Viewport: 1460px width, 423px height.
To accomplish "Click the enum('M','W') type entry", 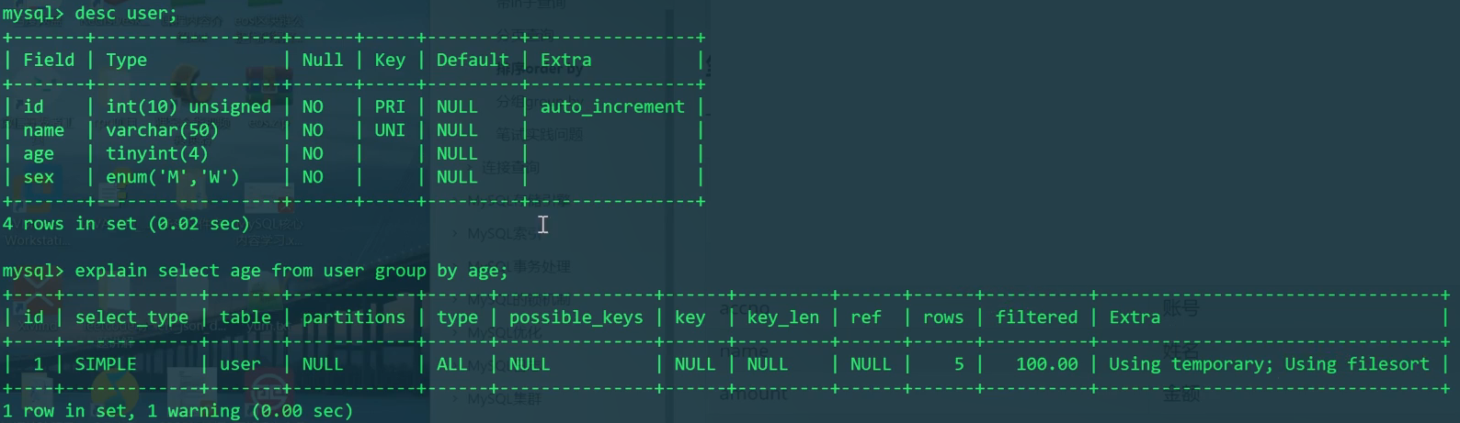I will tap(172, 177).
